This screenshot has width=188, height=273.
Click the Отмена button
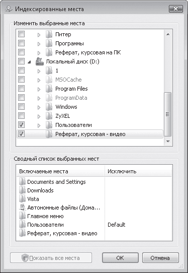(x=160, y=258)
